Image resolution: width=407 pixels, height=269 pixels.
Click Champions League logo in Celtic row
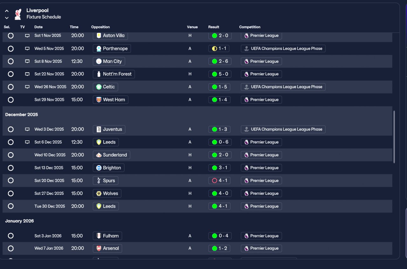pos(246,87)
